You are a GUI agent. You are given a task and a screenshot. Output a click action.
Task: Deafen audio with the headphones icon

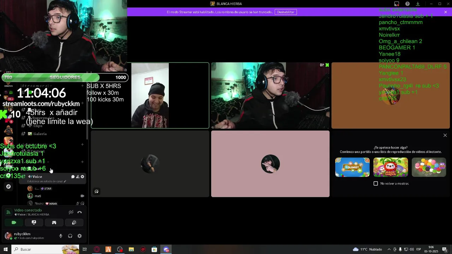click(70, 236)
